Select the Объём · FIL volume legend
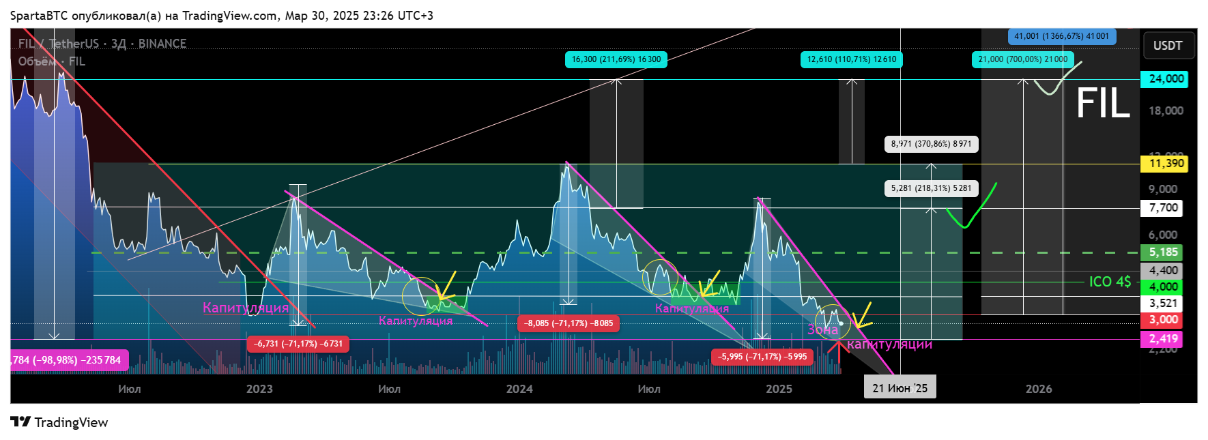1208x440 pixels. [52, 61]
